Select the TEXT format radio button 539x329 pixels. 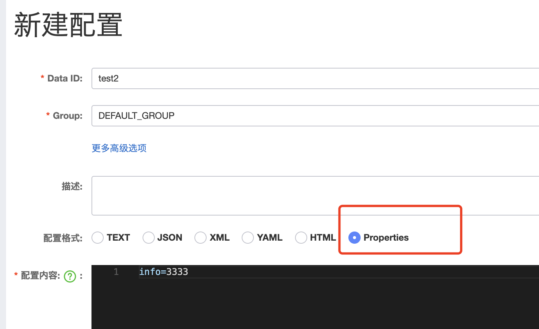[x=98, y=238]
